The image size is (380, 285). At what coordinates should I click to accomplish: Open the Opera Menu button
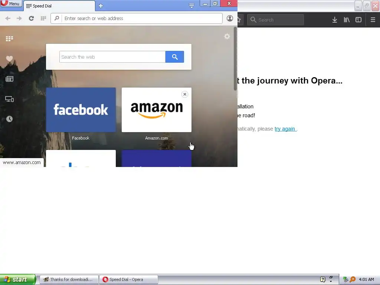click(x=11, y=3)
